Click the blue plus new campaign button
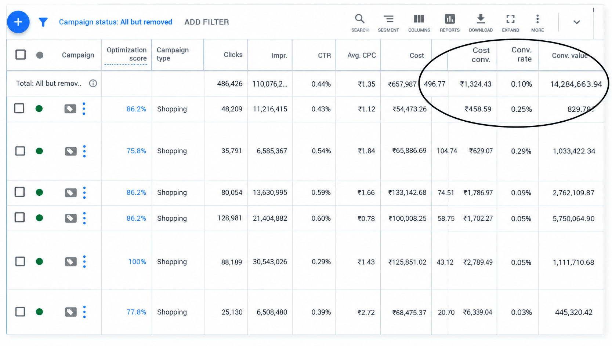 pyautogui.click(x=18, y=22)
